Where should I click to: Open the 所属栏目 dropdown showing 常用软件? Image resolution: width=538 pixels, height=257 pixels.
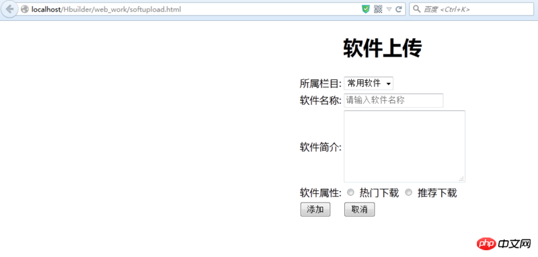pyautogui.click(x=369, y=83)
